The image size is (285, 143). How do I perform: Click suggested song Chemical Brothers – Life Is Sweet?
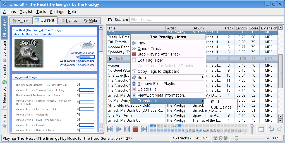point(38,95)
